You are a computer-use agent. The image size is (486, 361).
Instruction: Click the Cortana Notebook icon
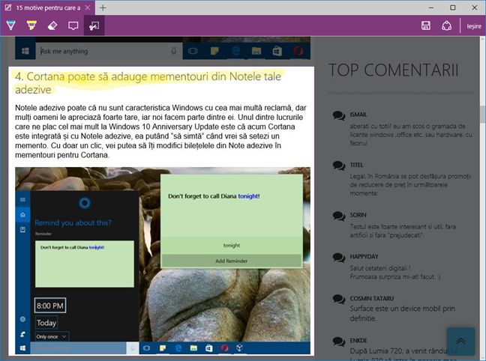[x=22, y=229]
